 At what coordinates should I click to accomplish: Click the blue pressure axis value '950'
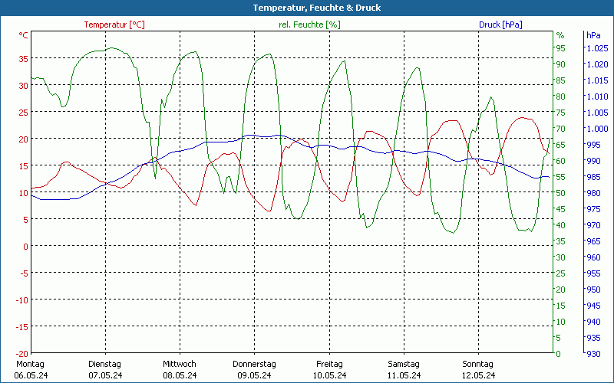click(593, 290)
